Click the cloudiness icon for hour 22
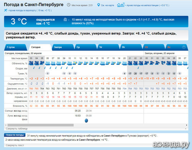This screenshot has width=192, height=150. click(136, 63)
